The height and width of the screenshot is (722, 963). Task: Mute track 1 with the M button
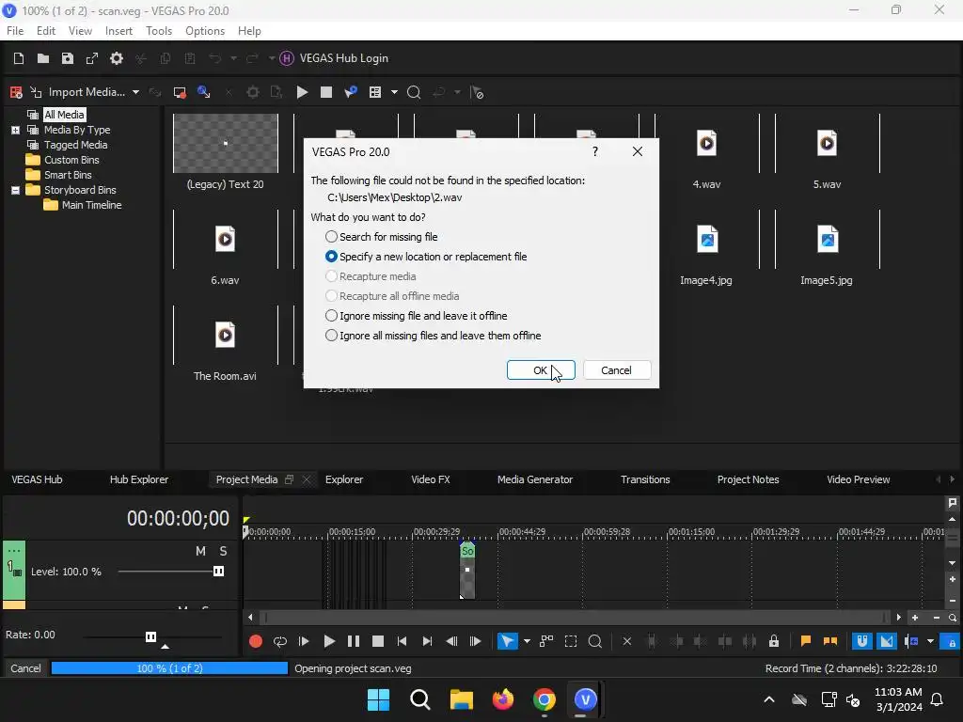200,551
